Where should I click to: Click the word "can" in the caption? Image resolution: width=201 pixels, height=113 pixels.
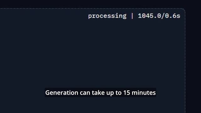pyautogui.click(x=85, y=93)
